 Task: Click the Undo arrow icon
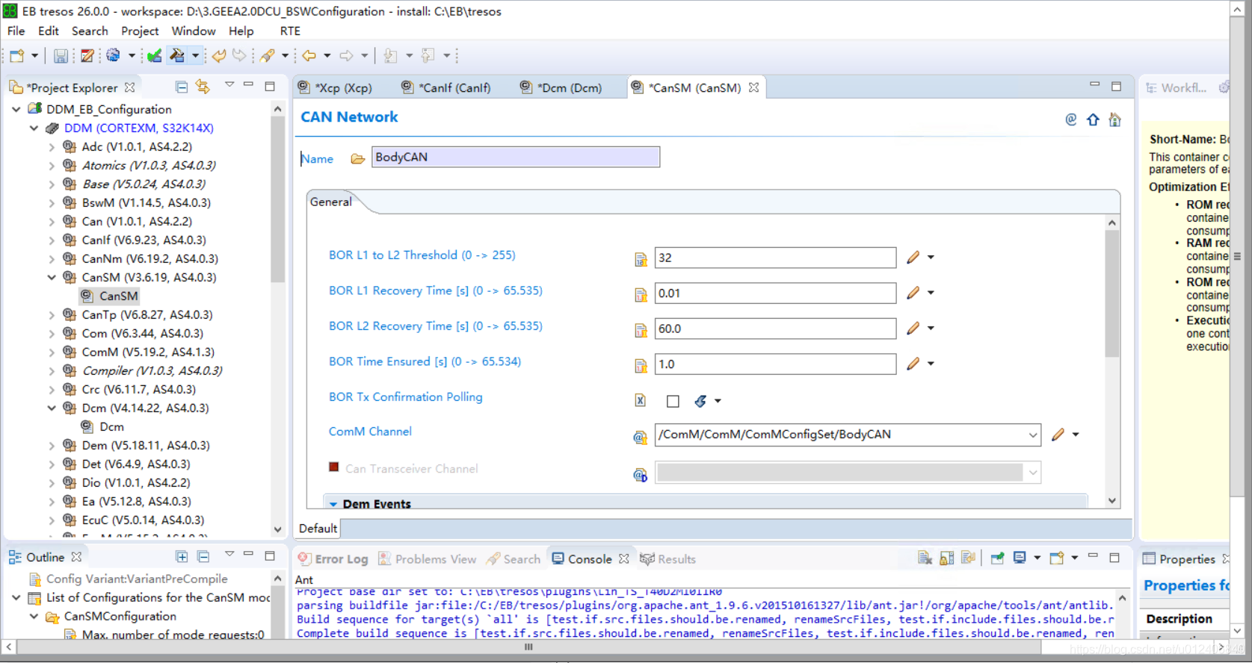pos(219,55)
